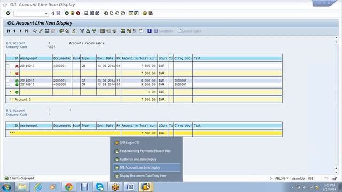Expand the status bar info triangle
Image resolution: width=342 pixels, height=192 pixels.
tap(271, 178)
